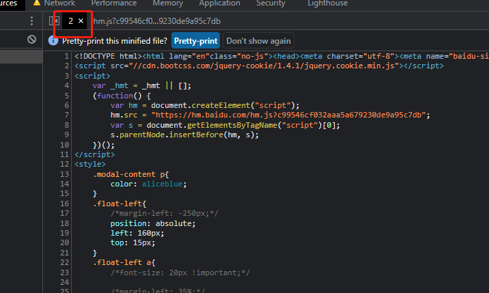Set a breakpoint on line number 4
Image resolution: width=489 pixels, height=293 pixels.
(66, 85)
